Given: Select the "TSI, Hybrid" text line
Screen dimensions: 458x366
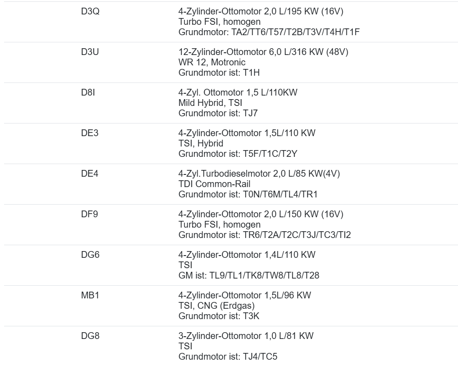Looking at the screenshot, I should (x=201, y=143).
